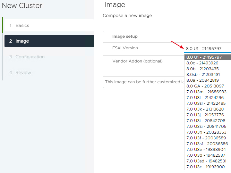Choose 8.0c - 21493926 version
Screen dimensions: 231x173
coord(208,63)
